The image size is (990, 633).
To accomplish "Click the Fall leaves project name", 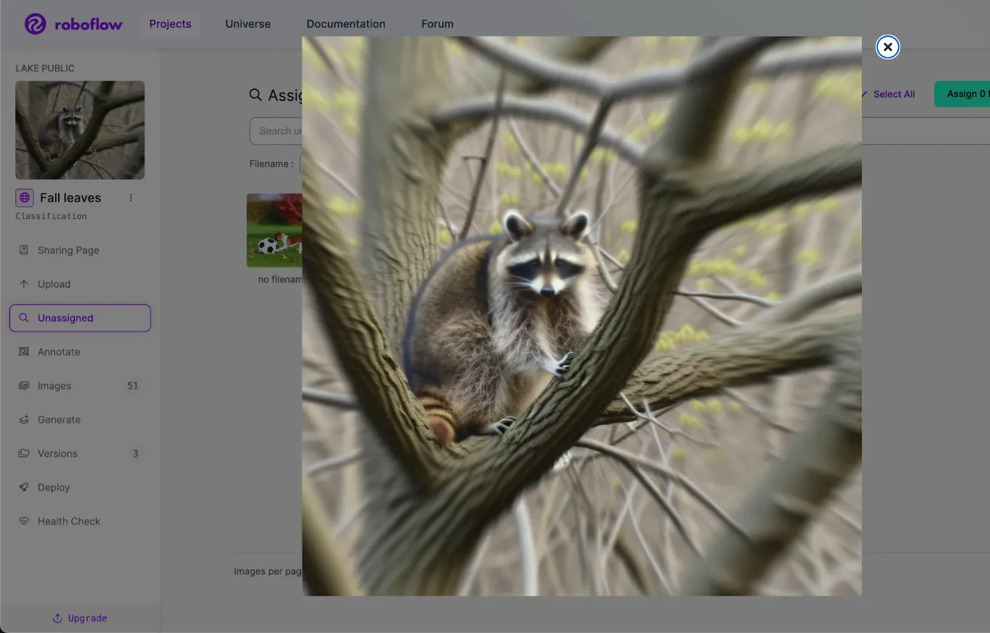I will 71,198.
